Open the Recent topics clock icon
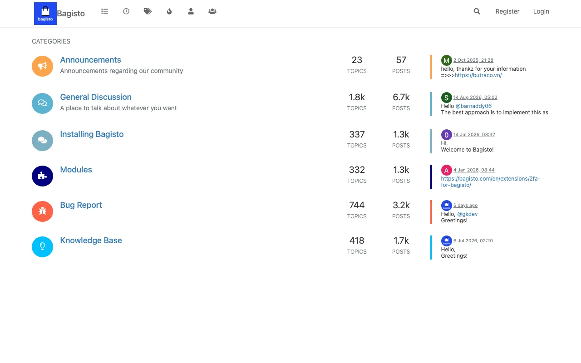 tap(126, 11)
